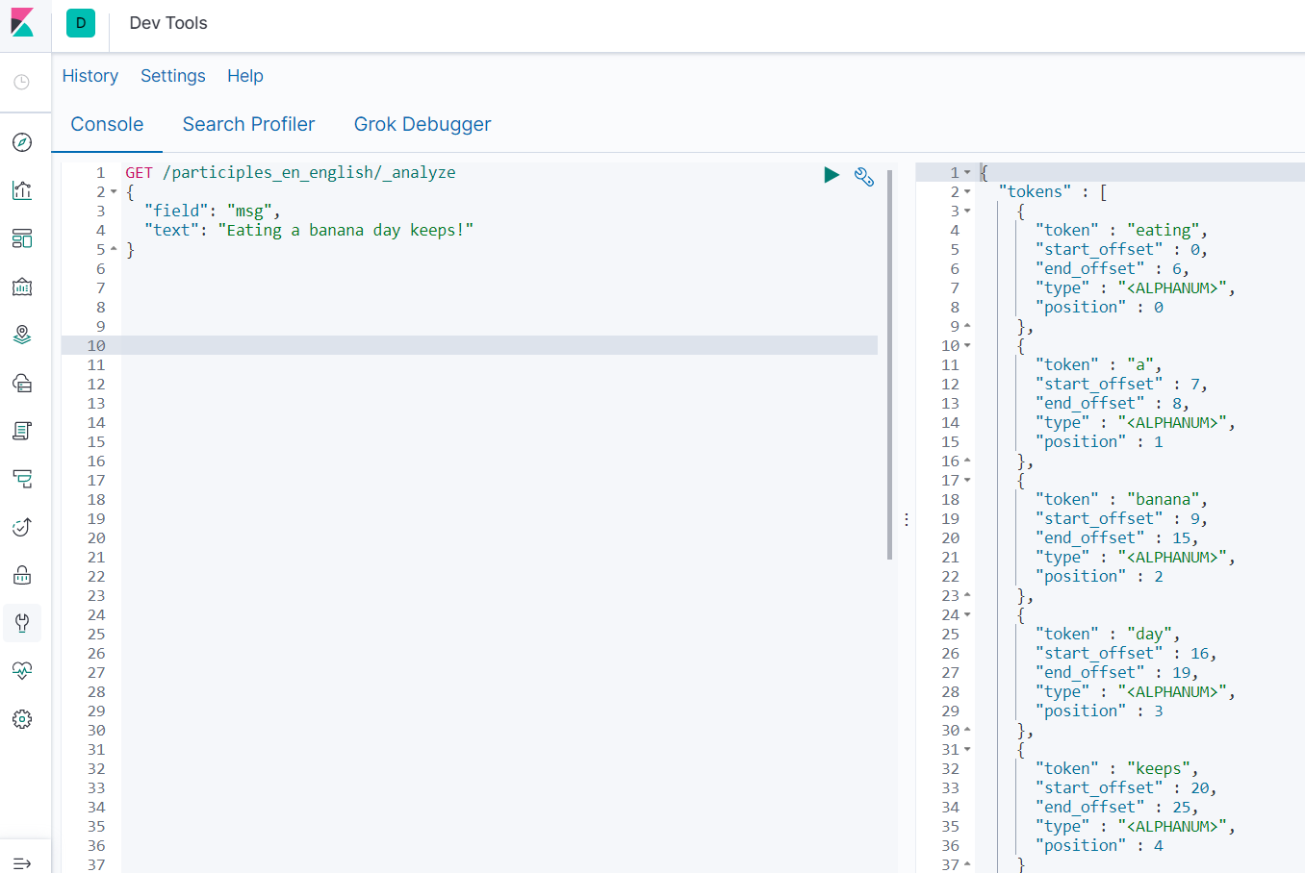Collapse request body at editor line 2
Image resolution: width=1305 pixels, height=873 pixels.
coord(114,192)
